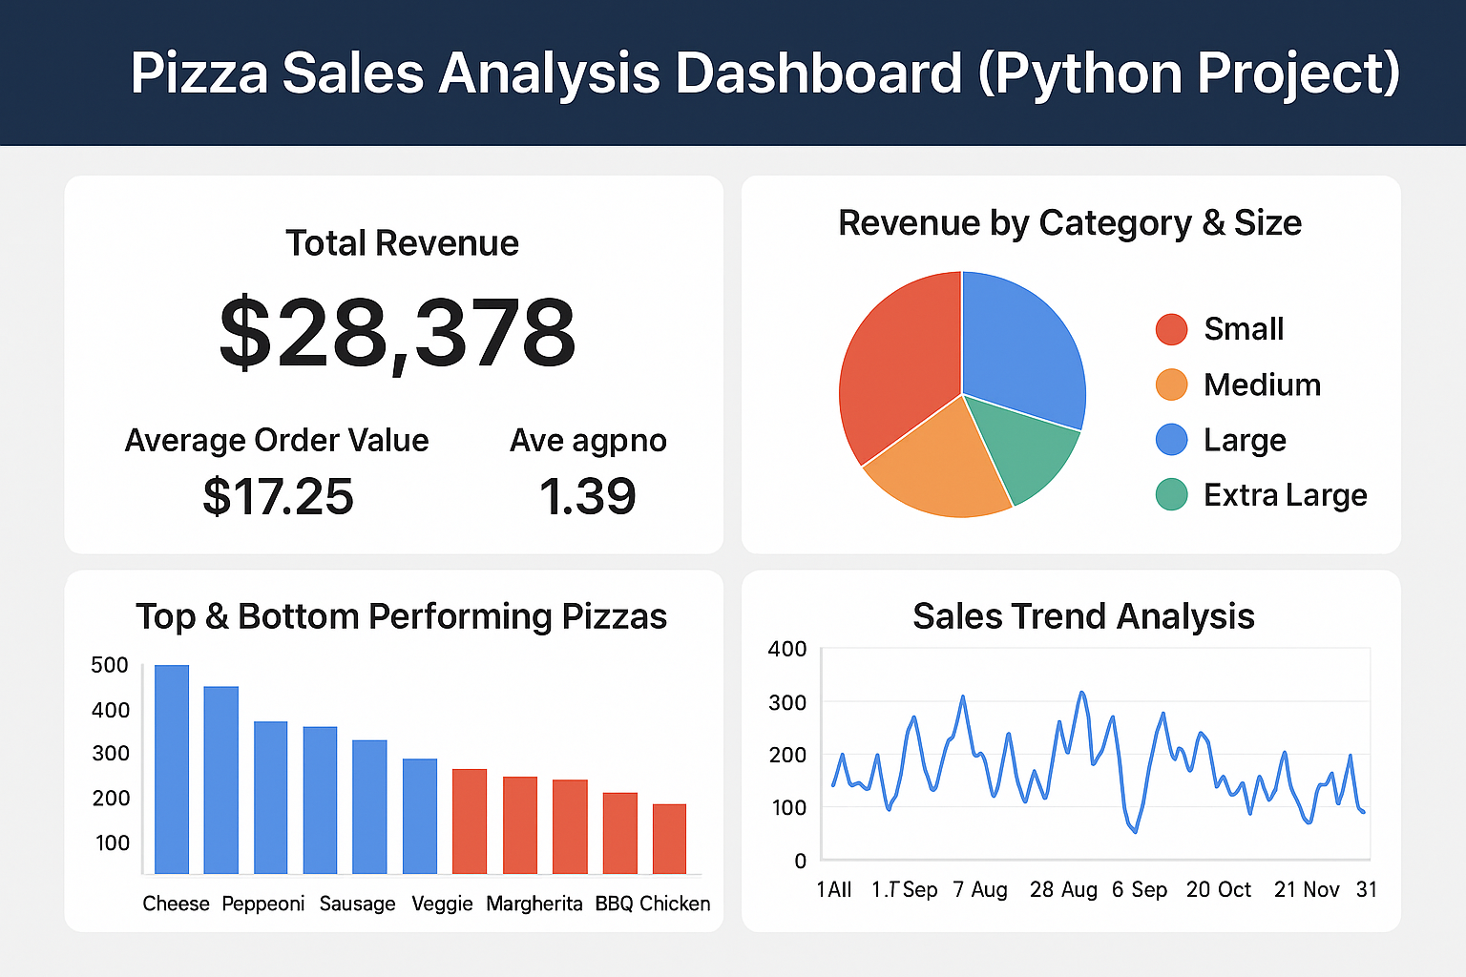
Task: Click the Veggie axis label
Action: (x=442, y=904)
